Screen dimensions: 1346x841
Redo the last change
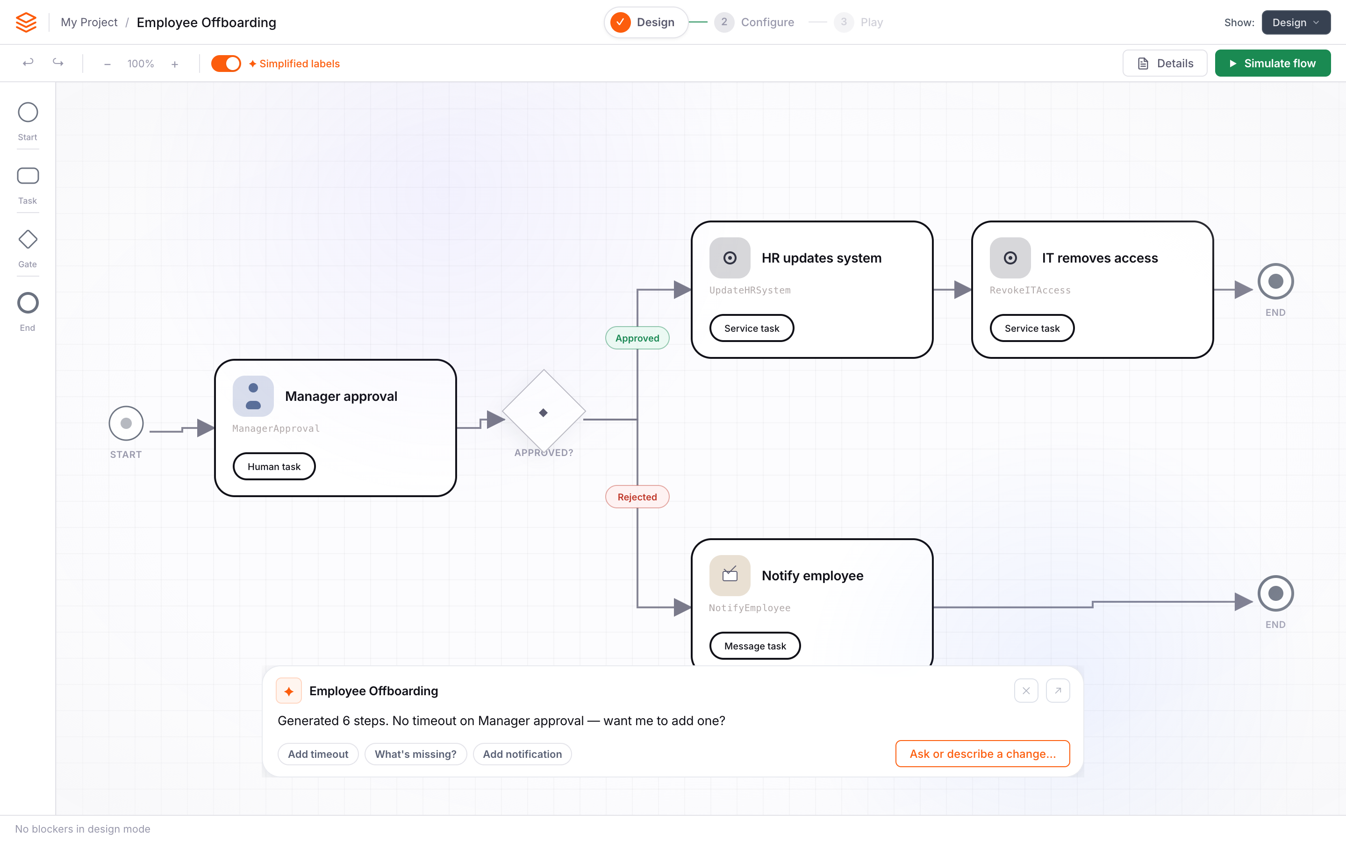point(58,63)
